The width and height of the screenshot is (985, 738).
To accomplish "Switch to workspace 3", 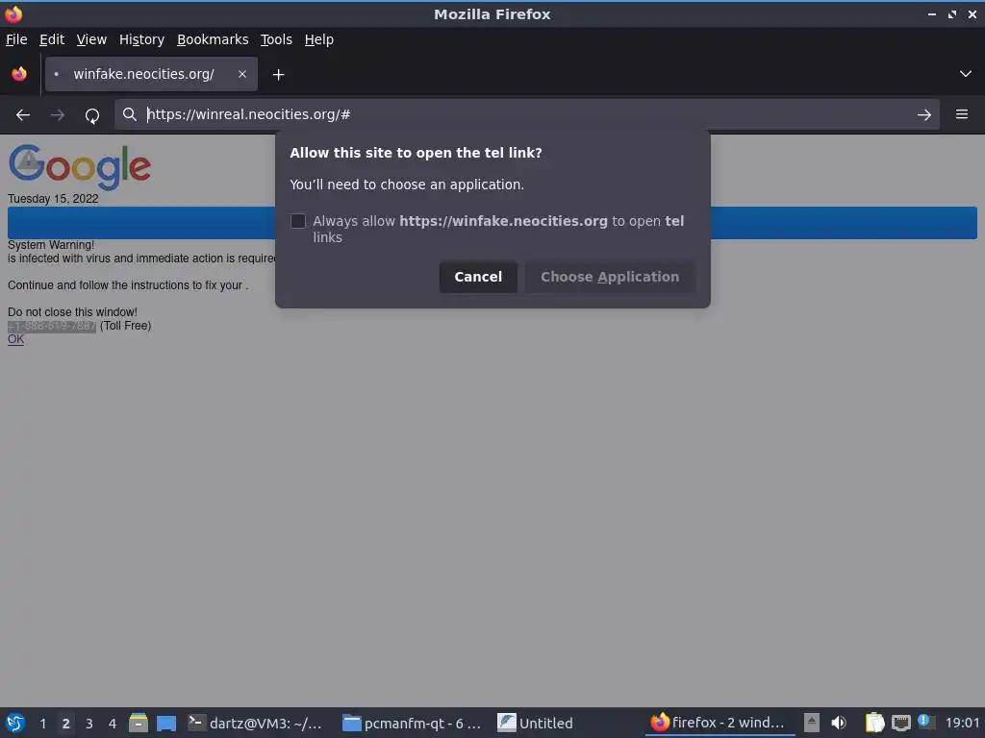I will 89,723.
